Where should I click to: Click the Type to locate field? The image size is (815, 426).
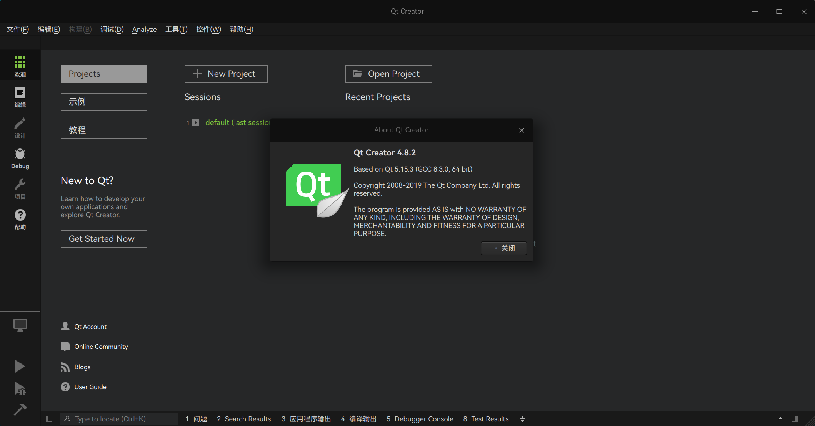(119, 419)
